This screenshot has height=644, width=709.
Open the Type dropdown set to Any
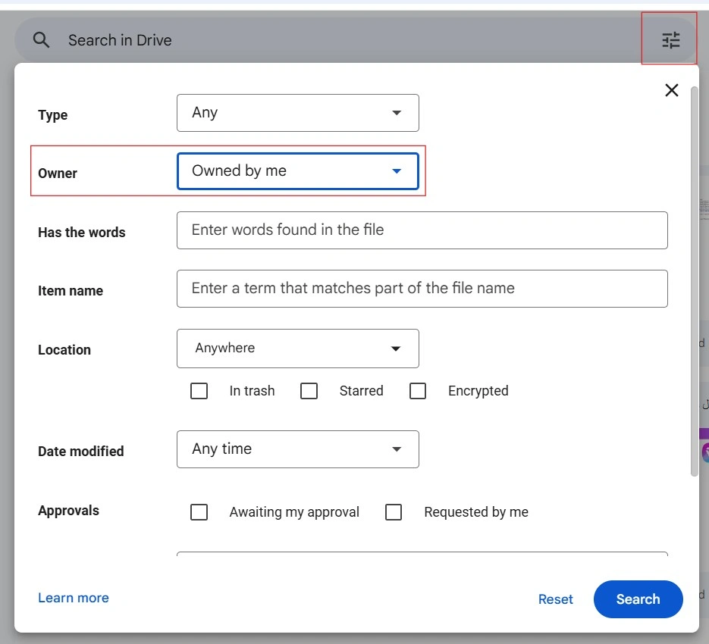click(x=297, y=113)
